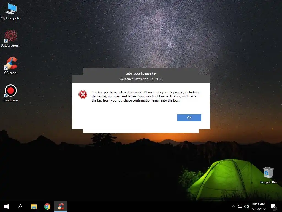
Task: Open the Action Center notifications icon
Action: (273, 206)
